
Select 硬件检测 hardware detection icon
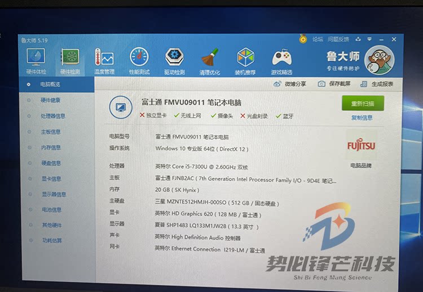(70, 57)
